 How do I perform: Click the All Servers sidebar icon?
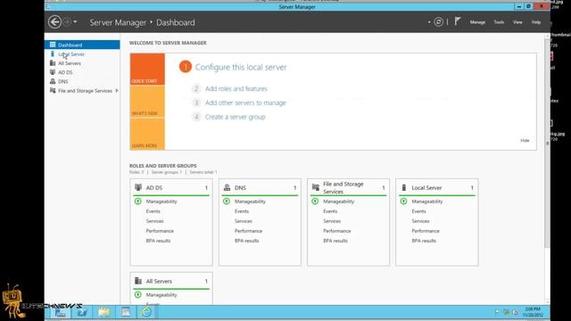(53, 63)
